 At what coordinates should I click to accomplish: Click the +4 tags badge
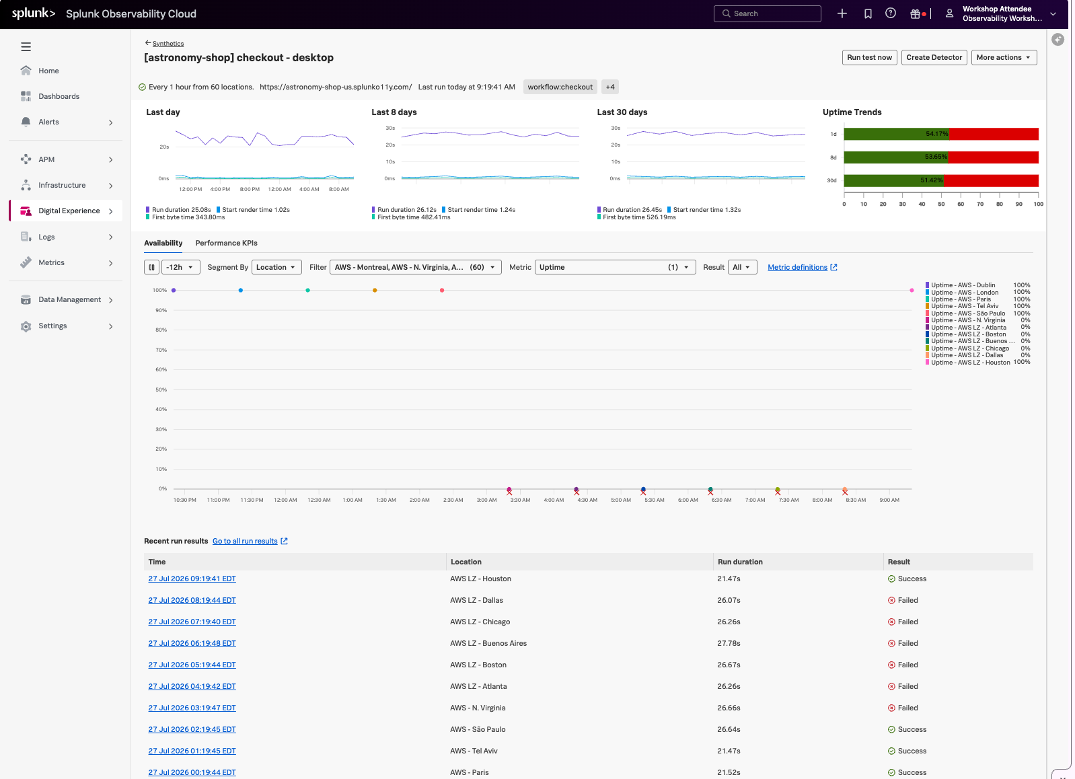(x=609, y=87)
